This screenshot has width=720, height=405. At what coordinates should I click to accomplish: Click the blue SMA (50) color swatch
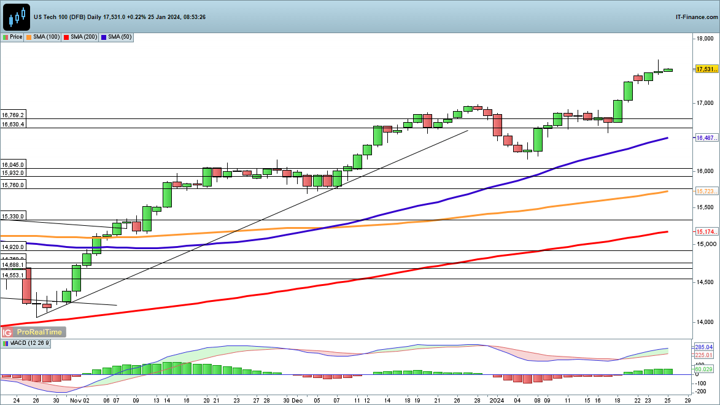click(104, 37)
